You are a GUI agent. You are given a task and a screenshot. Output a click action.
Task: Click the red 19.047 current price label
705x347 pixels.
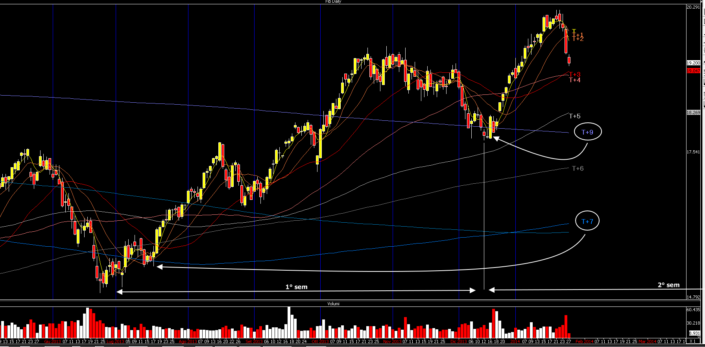[x=694, y=71]
